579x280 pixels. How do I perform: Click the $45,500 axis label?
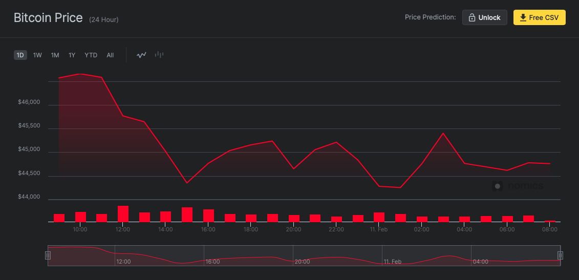click(29, 126)
